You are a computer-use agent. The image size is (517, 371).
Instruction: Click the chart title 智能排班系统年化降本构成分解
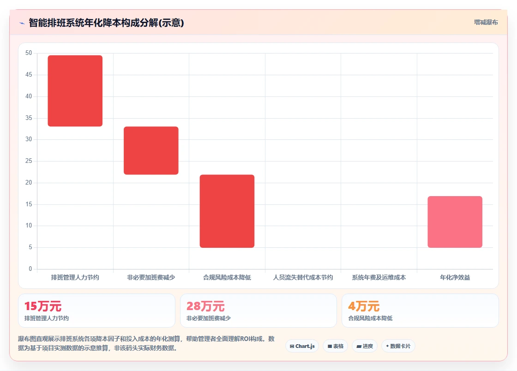[x=106, y=23]
